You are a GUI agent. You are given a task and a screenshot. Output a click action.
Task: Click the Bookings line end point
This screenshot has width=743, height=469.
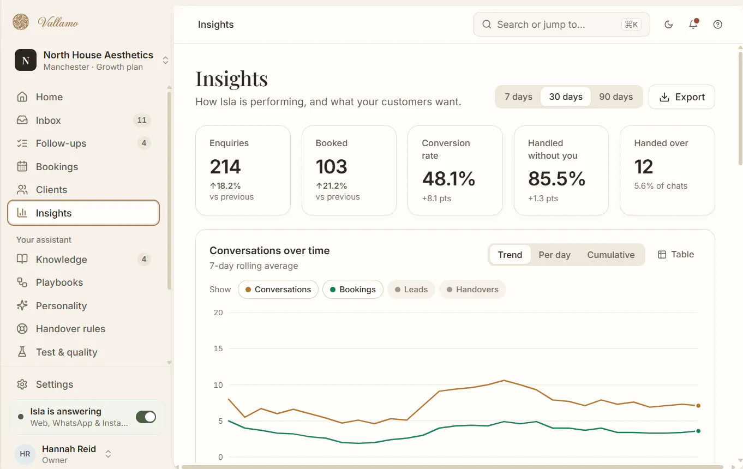pos(698,431)
